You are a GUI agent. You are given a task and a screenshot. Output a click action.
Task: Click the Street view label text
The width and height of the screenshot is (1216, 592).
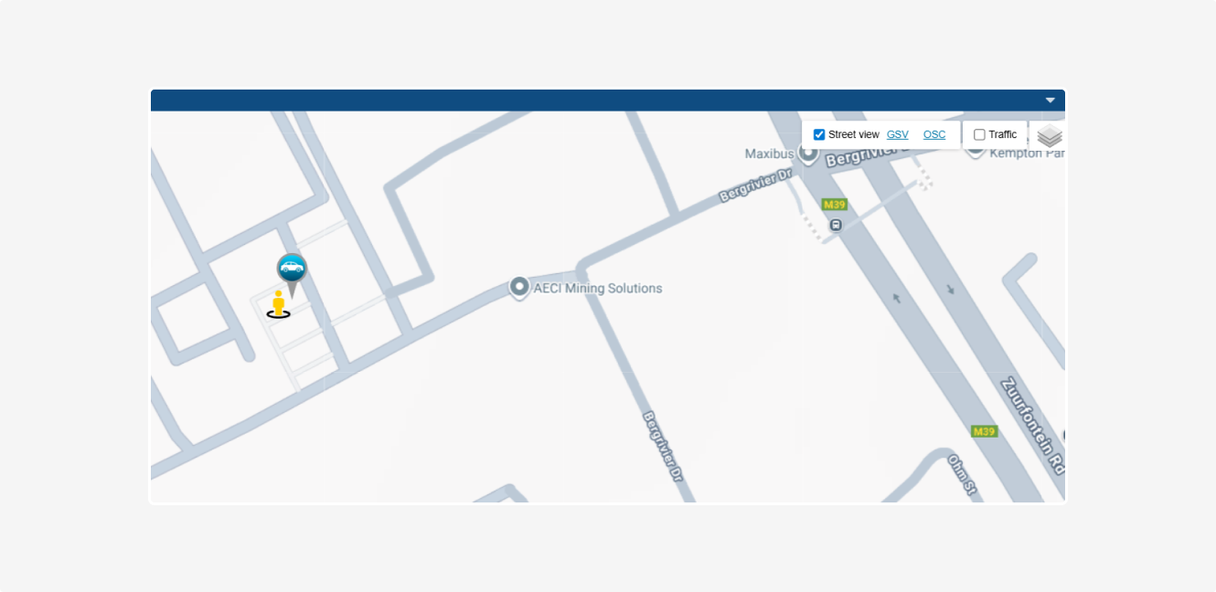pyautogui.click(x=854, y=134)
